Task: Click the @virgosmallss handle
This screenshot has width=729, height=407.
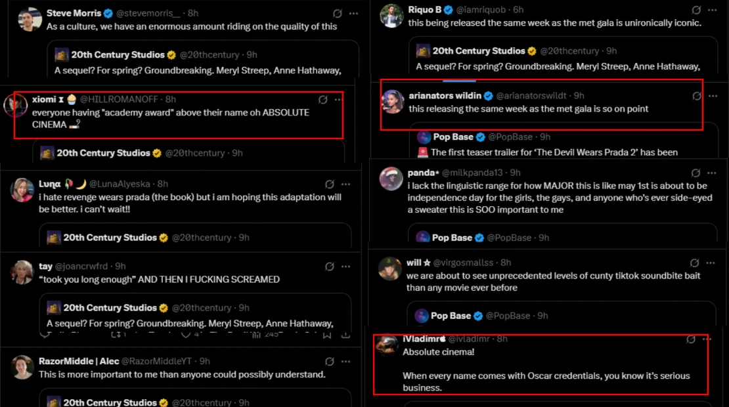Action: pyautogui.click(x=465, y=263)
